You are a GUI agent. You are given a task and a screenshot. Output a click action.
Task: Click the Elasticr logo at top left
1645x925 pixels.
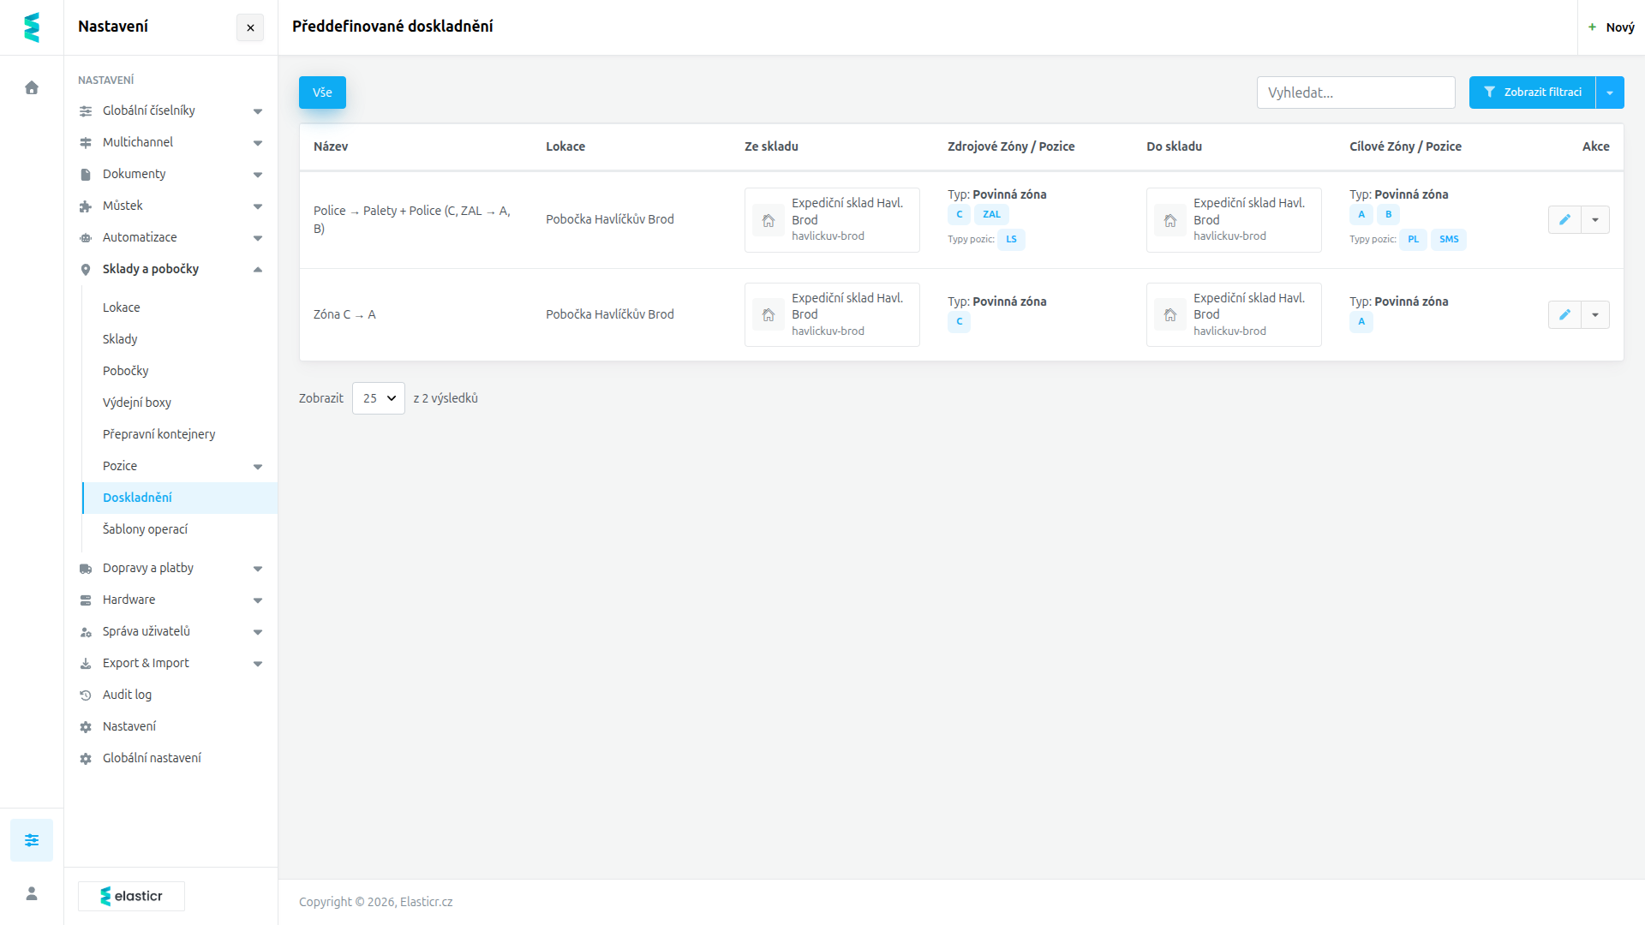pyautogui.click(x=32, y=27)
